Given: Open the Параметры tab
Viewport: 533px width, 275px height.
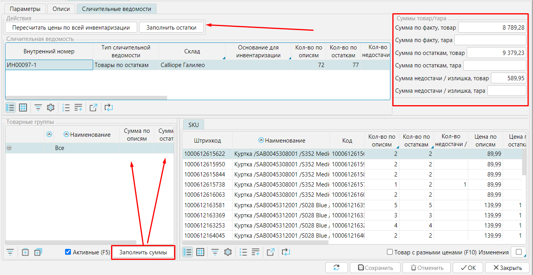Looking at the screenshot, I should (25, 9).
